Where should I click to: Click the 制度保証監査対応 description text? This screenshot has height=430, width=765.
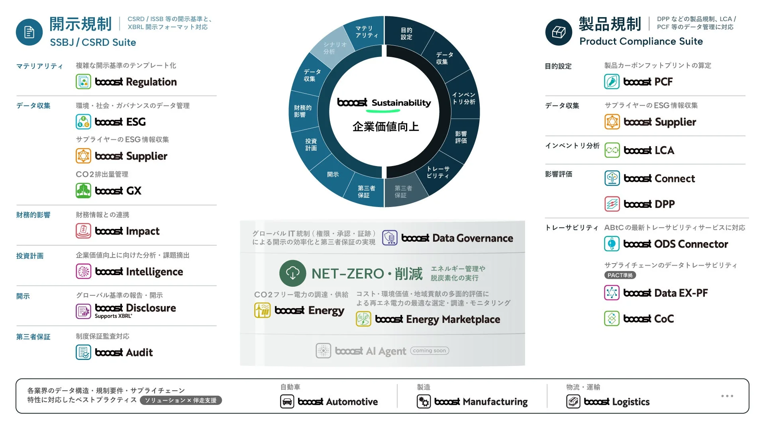coord(102,336)
